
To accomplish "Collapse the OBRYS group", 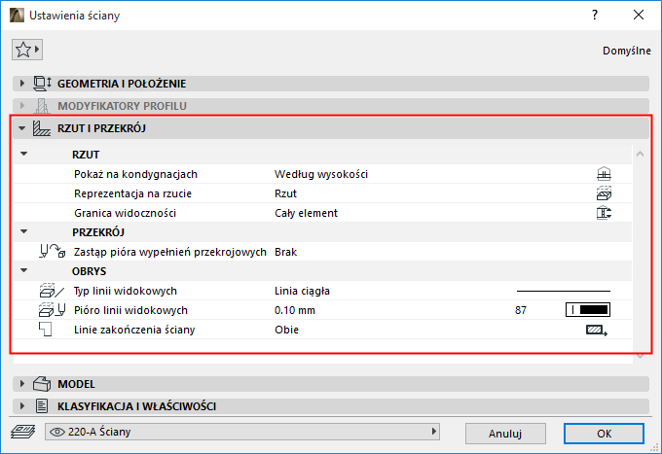I will tap(24, 270).
